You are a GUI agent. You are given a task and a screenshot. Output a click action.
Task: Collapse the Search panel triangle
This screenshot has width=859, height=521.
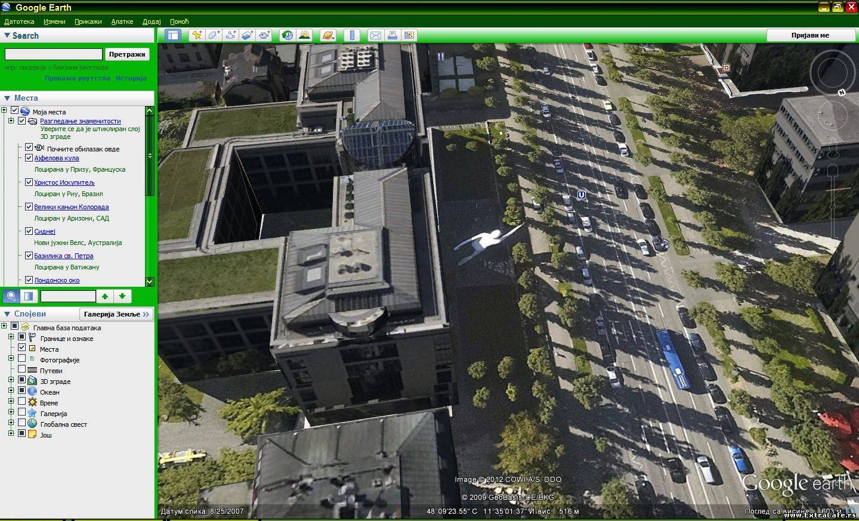[x=7, y=36]
